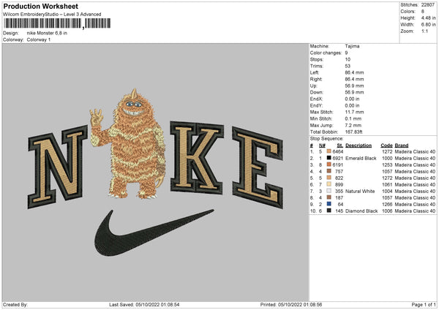Click the embroidered letter N in the preview
The width and height of the screenshot is (439, 310).
click(x=58, y=167)
